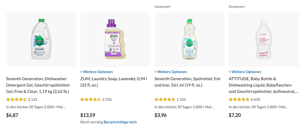
Task: Open the ZUM Laundry Soap bottle image
Action: point(115,40)
